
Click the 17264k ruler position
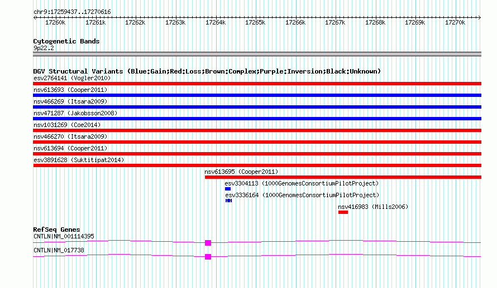216,22
